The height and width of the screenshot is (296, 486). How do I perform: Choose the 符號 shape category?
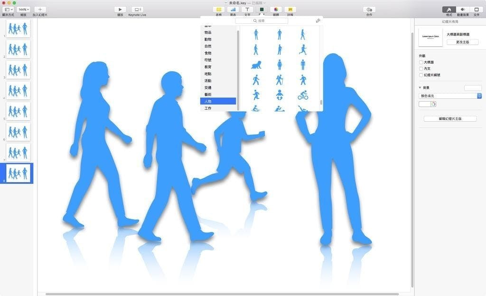[218, 60]
